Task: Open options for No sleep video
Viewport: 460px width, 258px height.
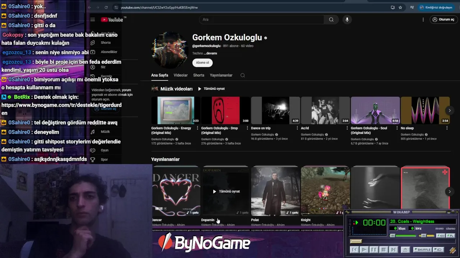Action: pyautogui.click(x=447, y=128)
